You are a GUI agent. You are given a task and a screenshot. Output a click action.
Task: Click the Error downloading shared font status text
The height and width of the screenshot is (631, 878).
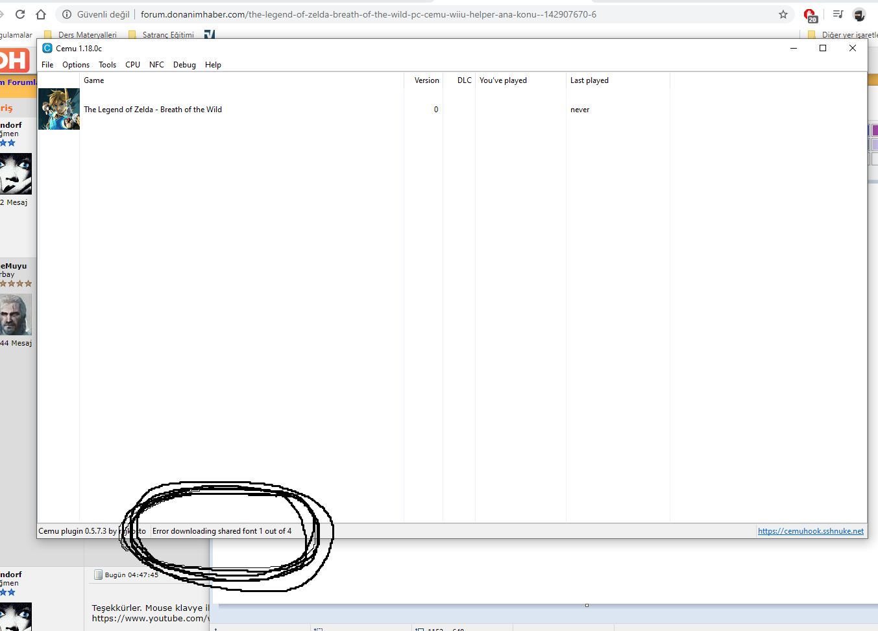point(222,531)
